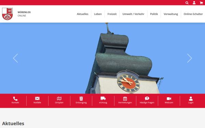Open the shopping cart icon

tap(201, 3)
